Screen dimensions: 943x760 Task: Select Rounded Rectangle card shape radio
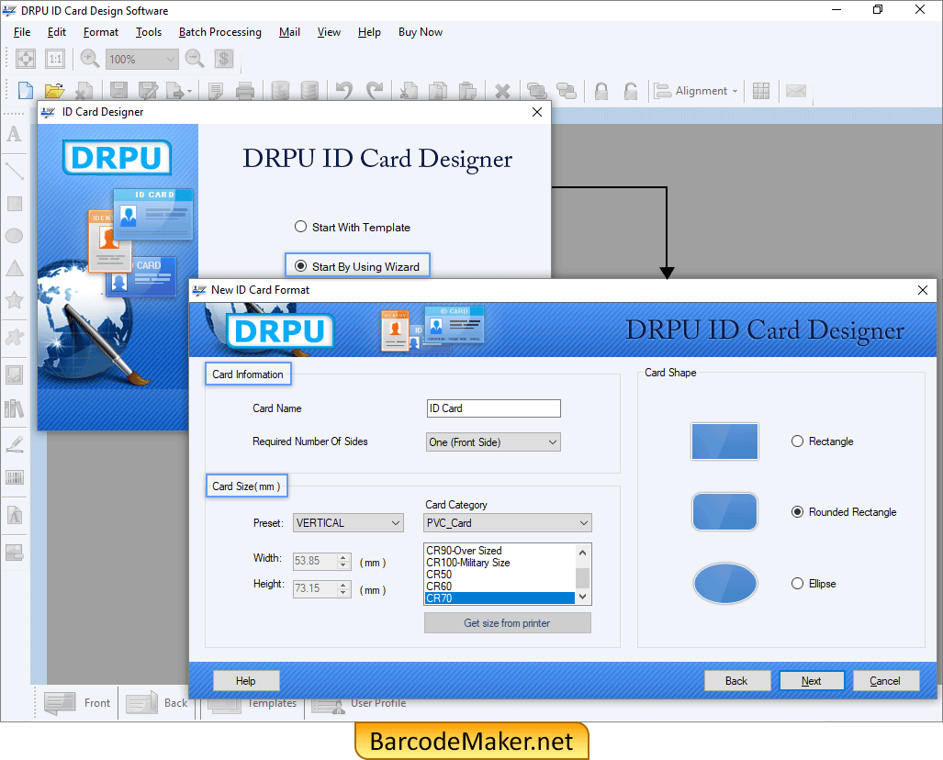844,511
